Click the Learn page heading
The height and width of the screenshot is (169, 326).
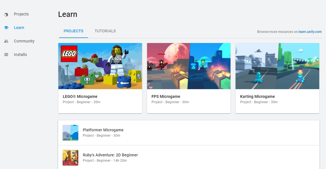point(68,14)
